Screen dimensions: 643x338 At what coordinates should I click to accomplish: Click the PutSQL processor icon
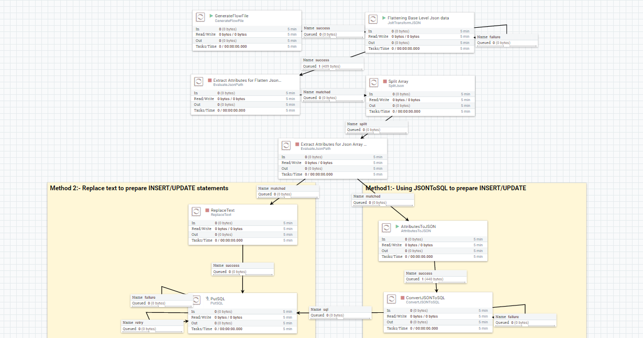click(x=196, y=300)
